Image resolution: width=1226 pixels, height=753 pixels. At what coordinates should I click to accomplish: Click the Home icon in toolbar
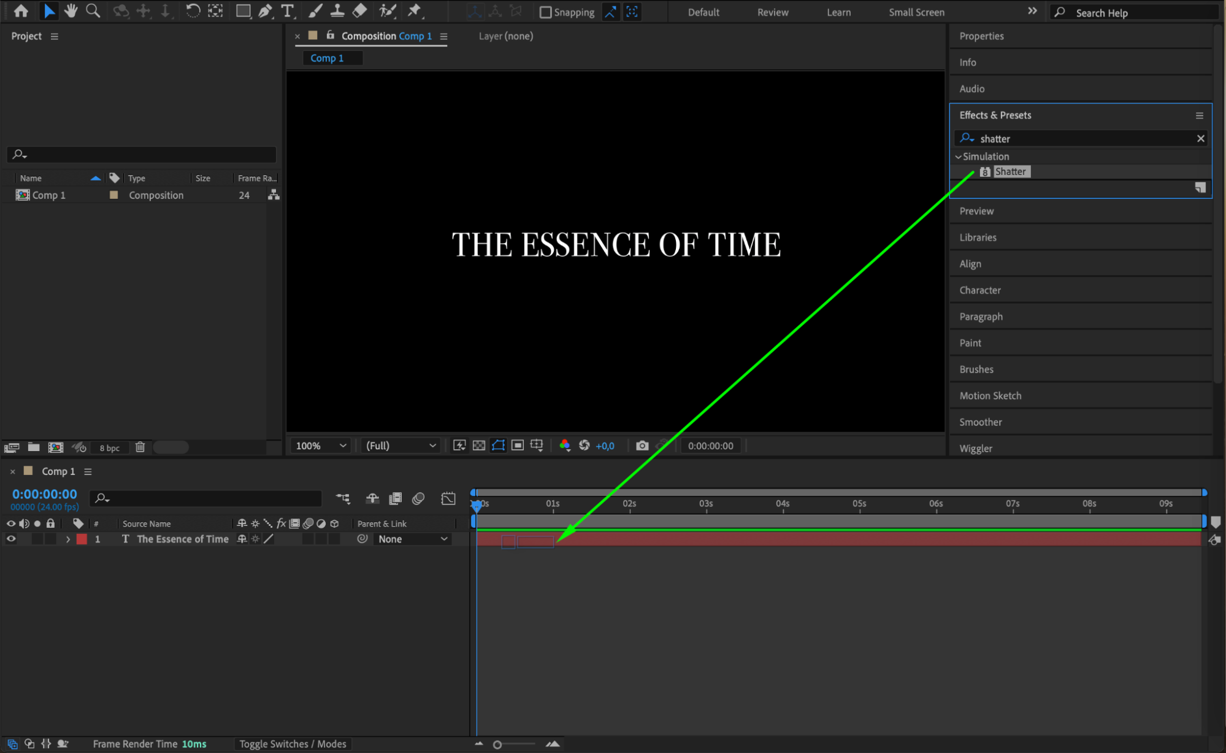point(21,10)
